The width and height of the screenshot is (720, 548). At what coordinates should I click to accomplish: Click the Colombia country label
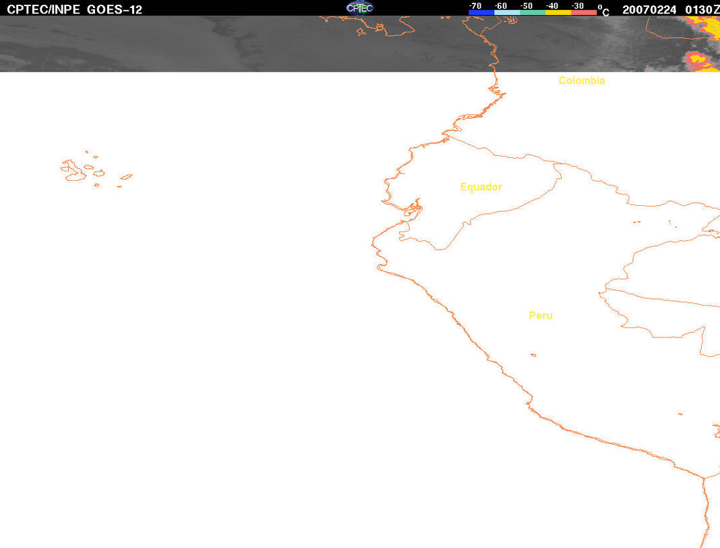click(581, 80)
